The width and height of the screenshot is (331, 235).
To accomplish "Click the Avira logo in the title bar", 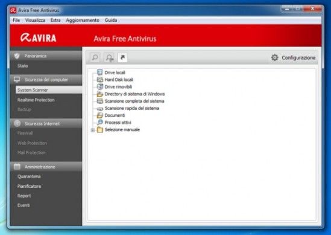I will [x=13, y=10].
